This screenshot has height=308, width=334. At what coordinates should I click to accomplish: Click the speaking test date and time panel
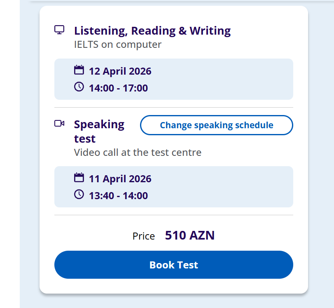point(222,187)
